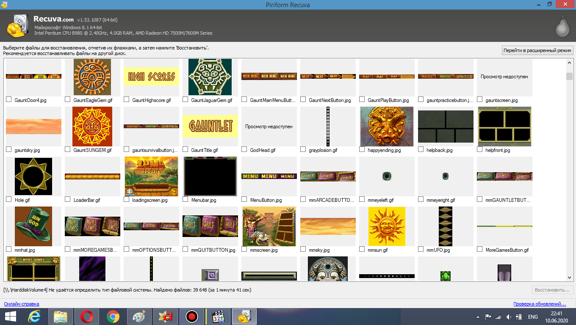Open Paint from the taskbar
The width and height of the screenshot is (576, 325).
139,316
